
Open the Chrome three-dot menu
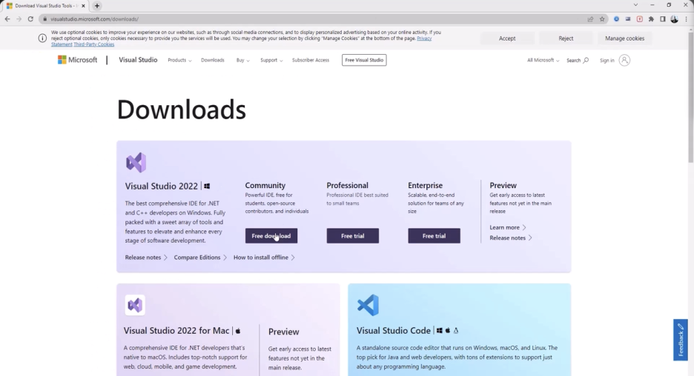[686, 19]
